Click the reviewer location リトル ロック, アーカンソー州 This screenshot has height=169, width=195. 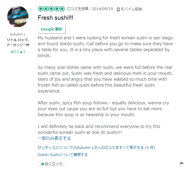coord(18,42)
